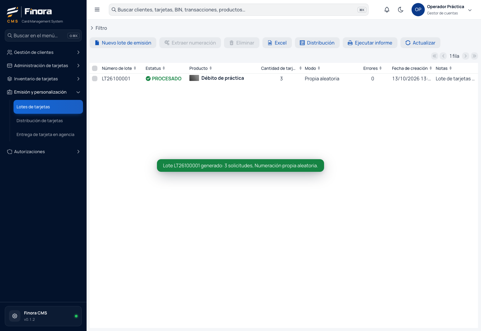The width and height of the screenshot is (481, 331).
Task: Go to the first page
Action: 434,56
